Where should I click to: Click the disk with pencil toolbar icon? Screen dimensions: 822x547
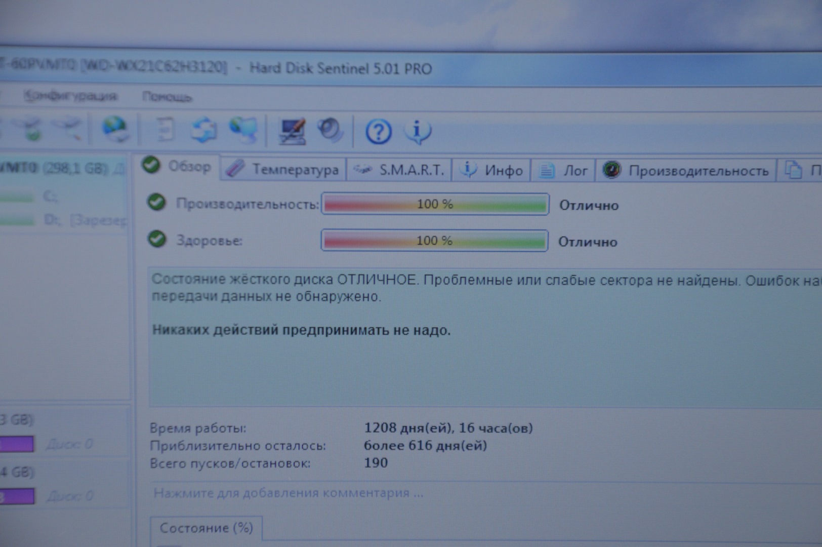(69, 129)
